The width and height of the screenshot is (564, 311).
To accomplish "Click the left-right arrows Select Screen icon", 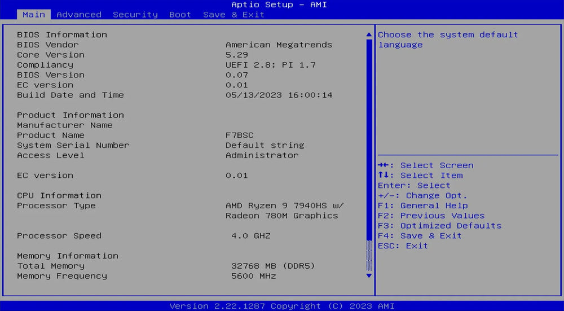I will click(x=385, y=165).
